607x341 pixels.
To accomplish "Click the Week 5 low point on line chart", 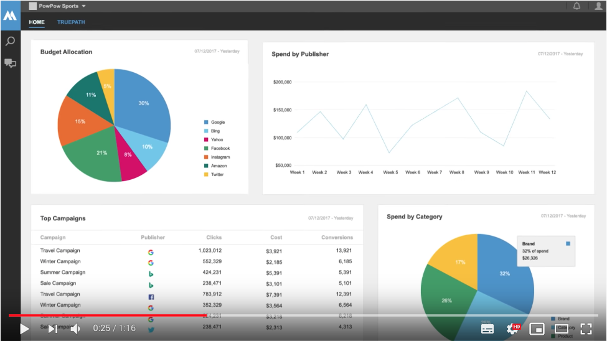I will [x=389, y=153].
